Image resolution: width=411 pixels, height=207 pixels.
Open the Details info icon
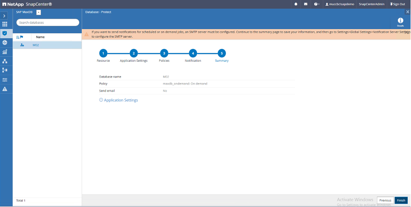pyautogui.click(x=400, y=22)
